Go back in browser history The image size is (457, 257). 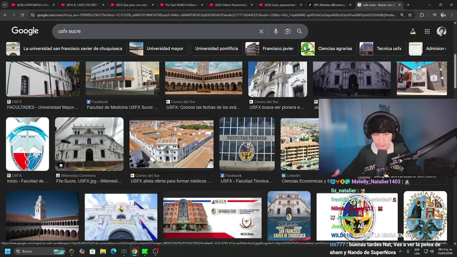(5, 15)
